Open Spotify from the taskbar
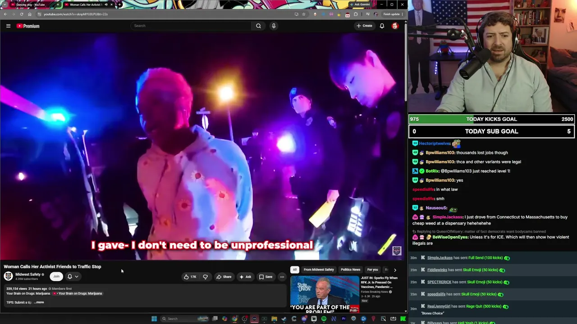 pos(324,319)
